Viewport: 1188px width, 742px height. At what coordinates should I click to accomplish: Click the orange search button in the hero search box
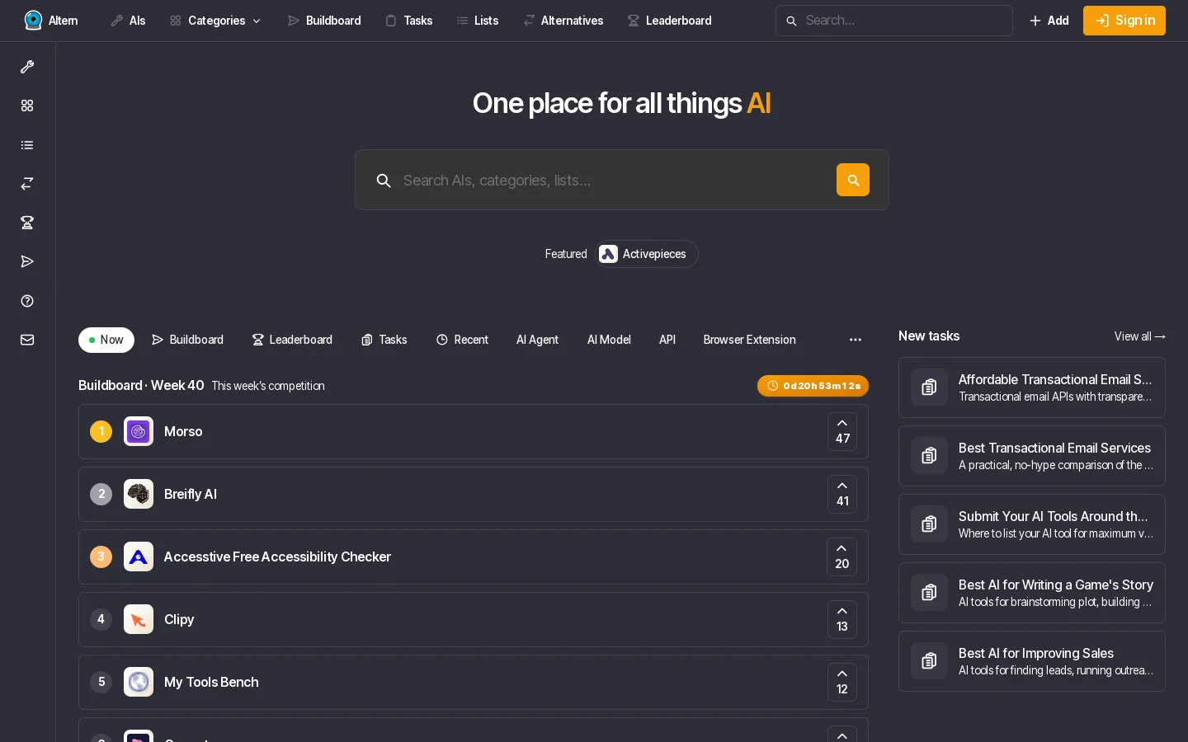tap(853, 180)
